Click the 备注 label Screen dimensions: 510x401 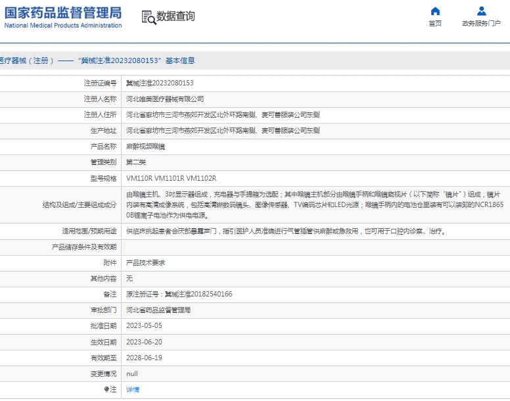pos(110,294)
